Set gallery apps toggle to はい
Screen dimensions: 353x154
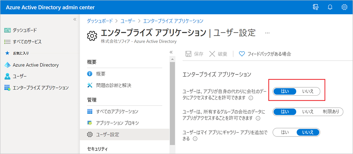[x=285, y=132]
